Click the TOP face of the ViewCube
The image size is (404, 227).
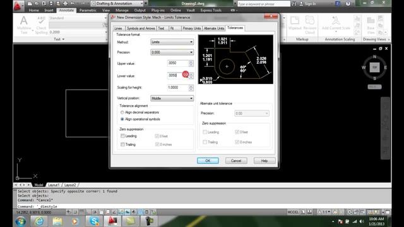[374, 67]
